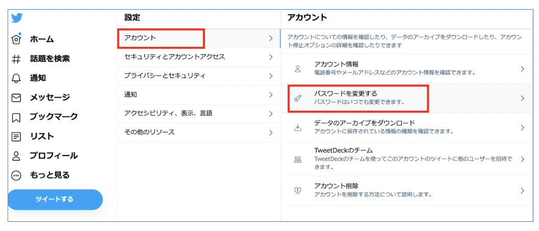Open アカウント情報 title text
The image size is (539, 231).
coord(336,64)
